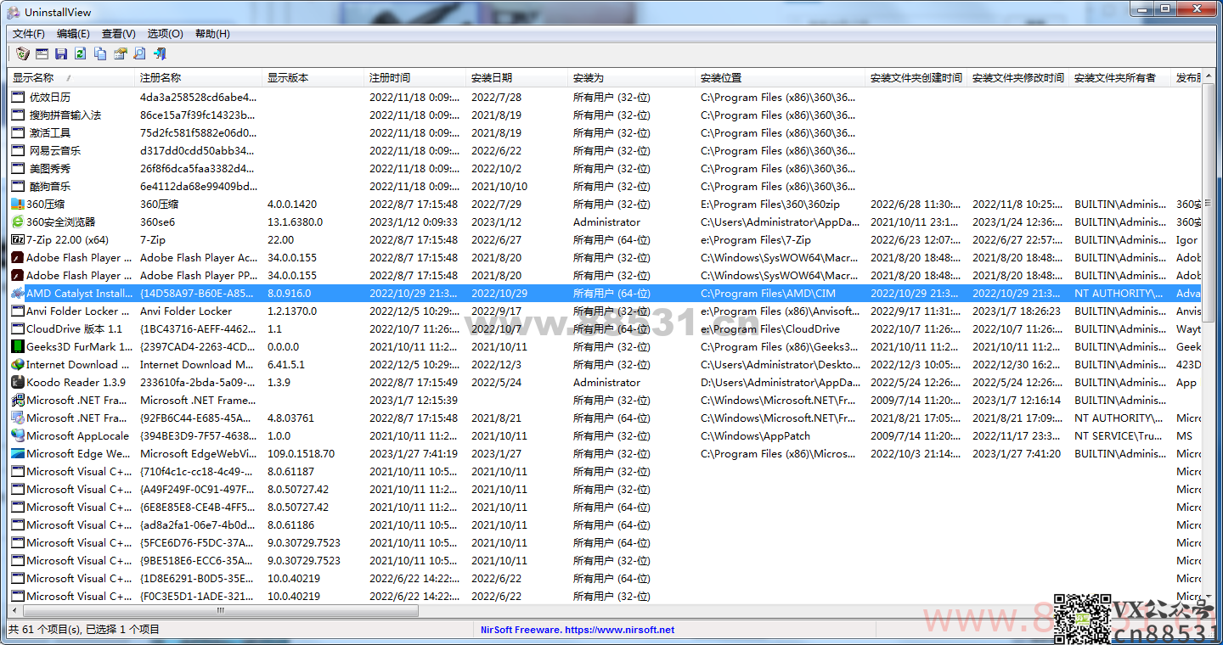Click the 美图秀秀 row icon
This screenshot has width=1223, height=645.
click(18, 168)
